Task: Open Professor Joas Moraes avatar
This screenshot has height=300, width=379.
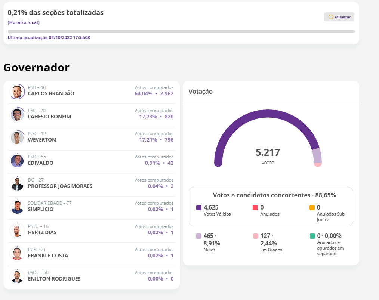Action: [x=17, y=184]
